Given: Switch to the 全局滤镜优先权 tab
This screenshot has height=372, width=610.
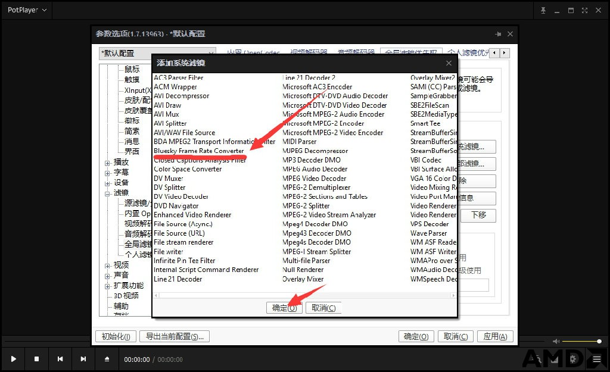Looking at the screenshot, I should [x=411, y=52].
